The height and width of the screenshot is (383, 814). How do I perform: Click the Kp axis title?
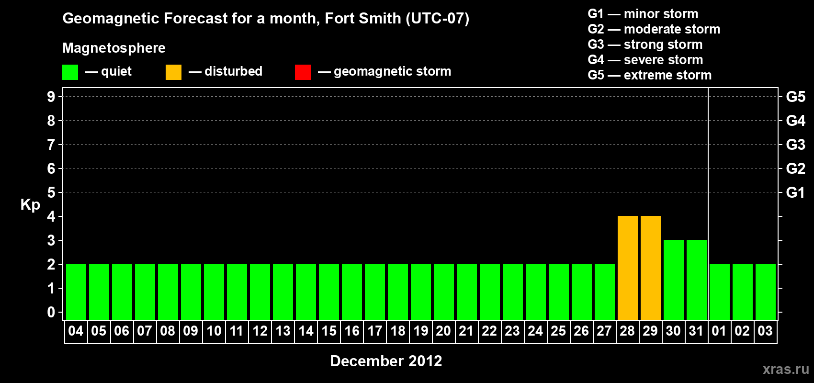click(x=30, y=205)
